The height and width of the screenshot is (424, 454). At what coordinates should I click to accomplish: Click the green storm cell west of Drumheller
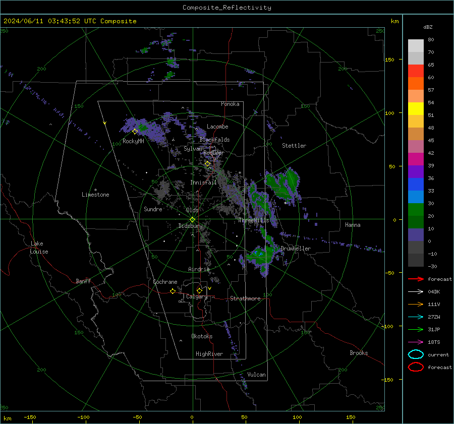(x=261, y=256)
